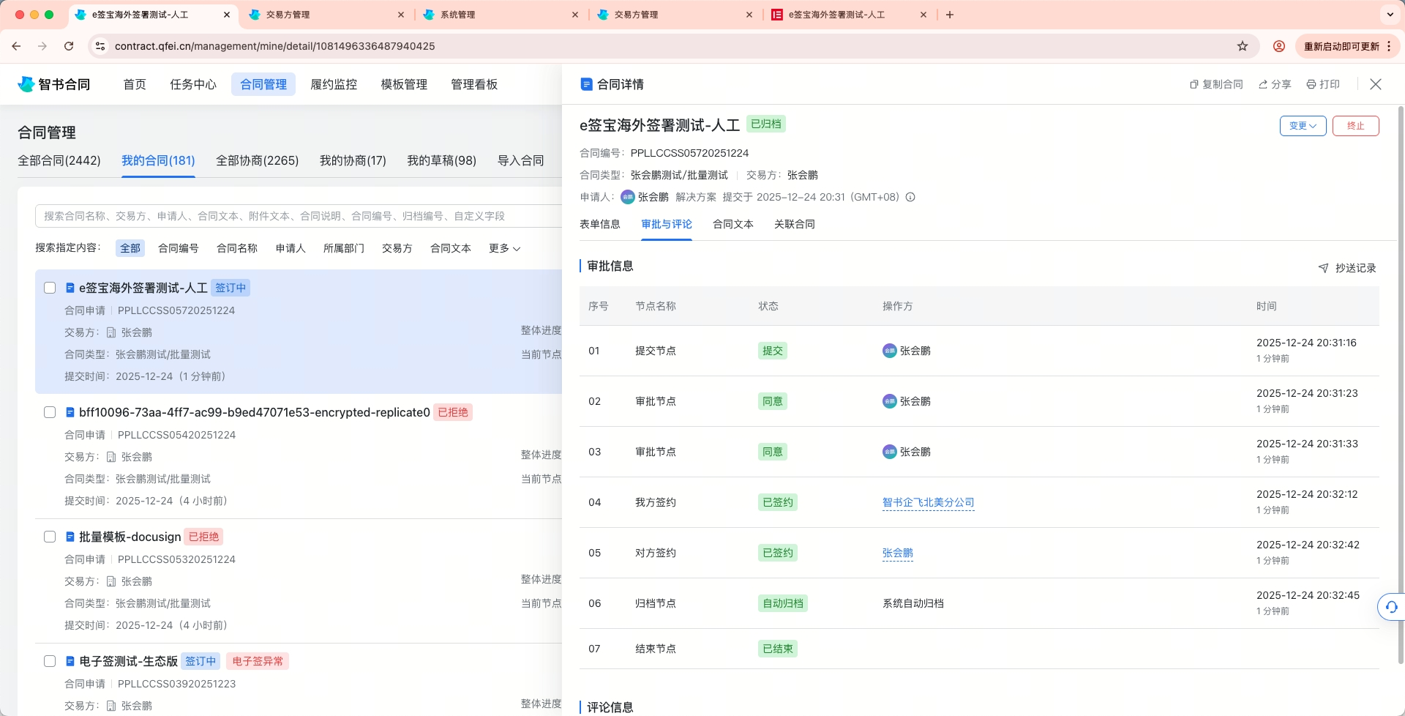Screen dimensions: 1405x716
Task: Click the browser refresh icon
Action: [70, 45]
